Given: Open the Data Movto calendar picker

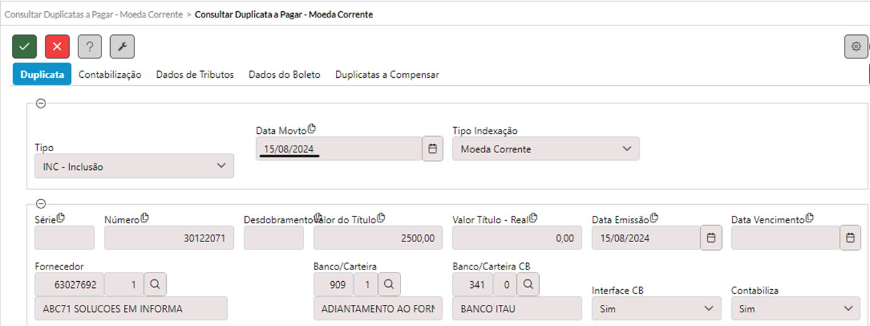Looking at the screenshot, I should (433, 149).
